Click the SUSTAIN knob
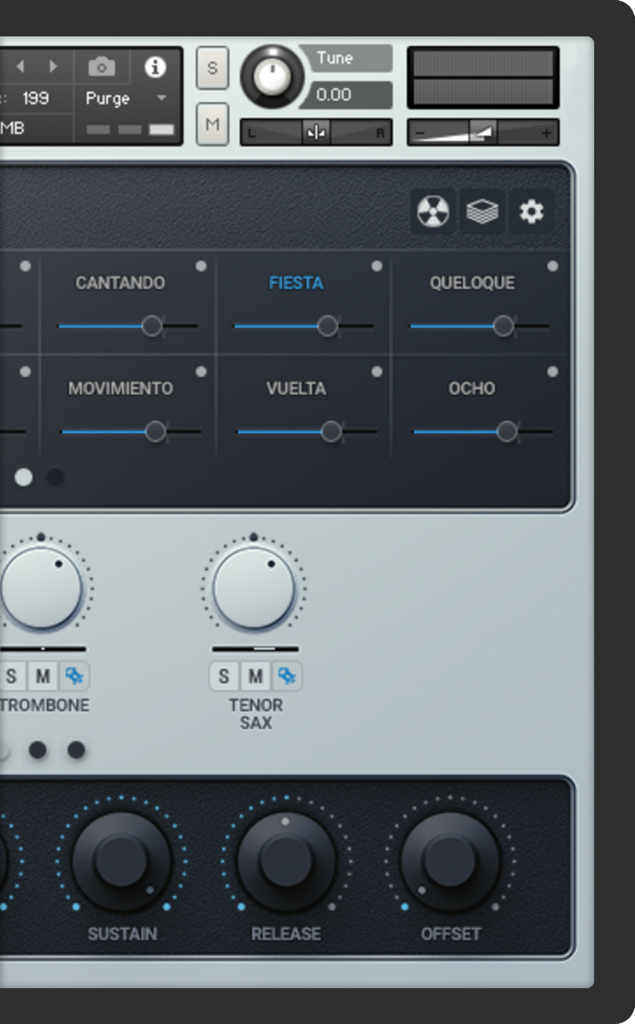This screenshot has width=635, height=1024. (121, 862)
